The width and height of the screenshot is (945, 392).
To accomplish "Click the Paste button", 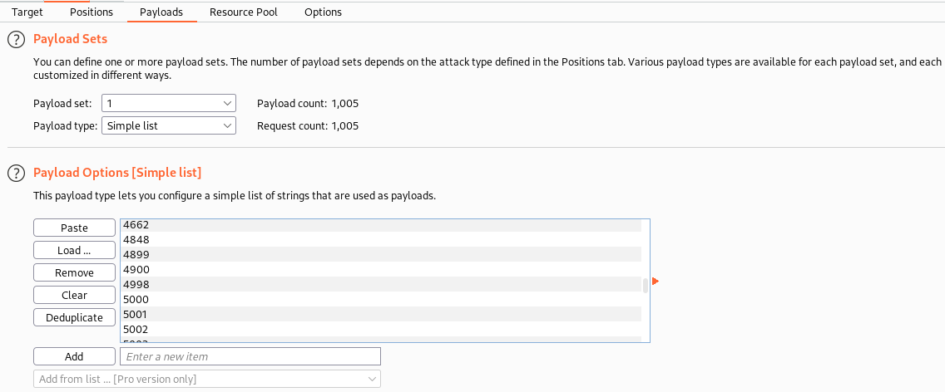I will click(x=74, y=228).
